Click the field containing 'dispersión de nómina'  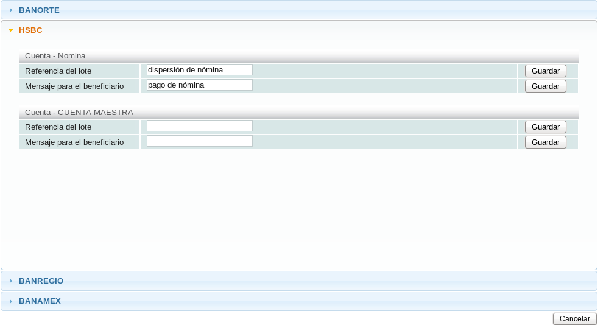tap(199, 70)
